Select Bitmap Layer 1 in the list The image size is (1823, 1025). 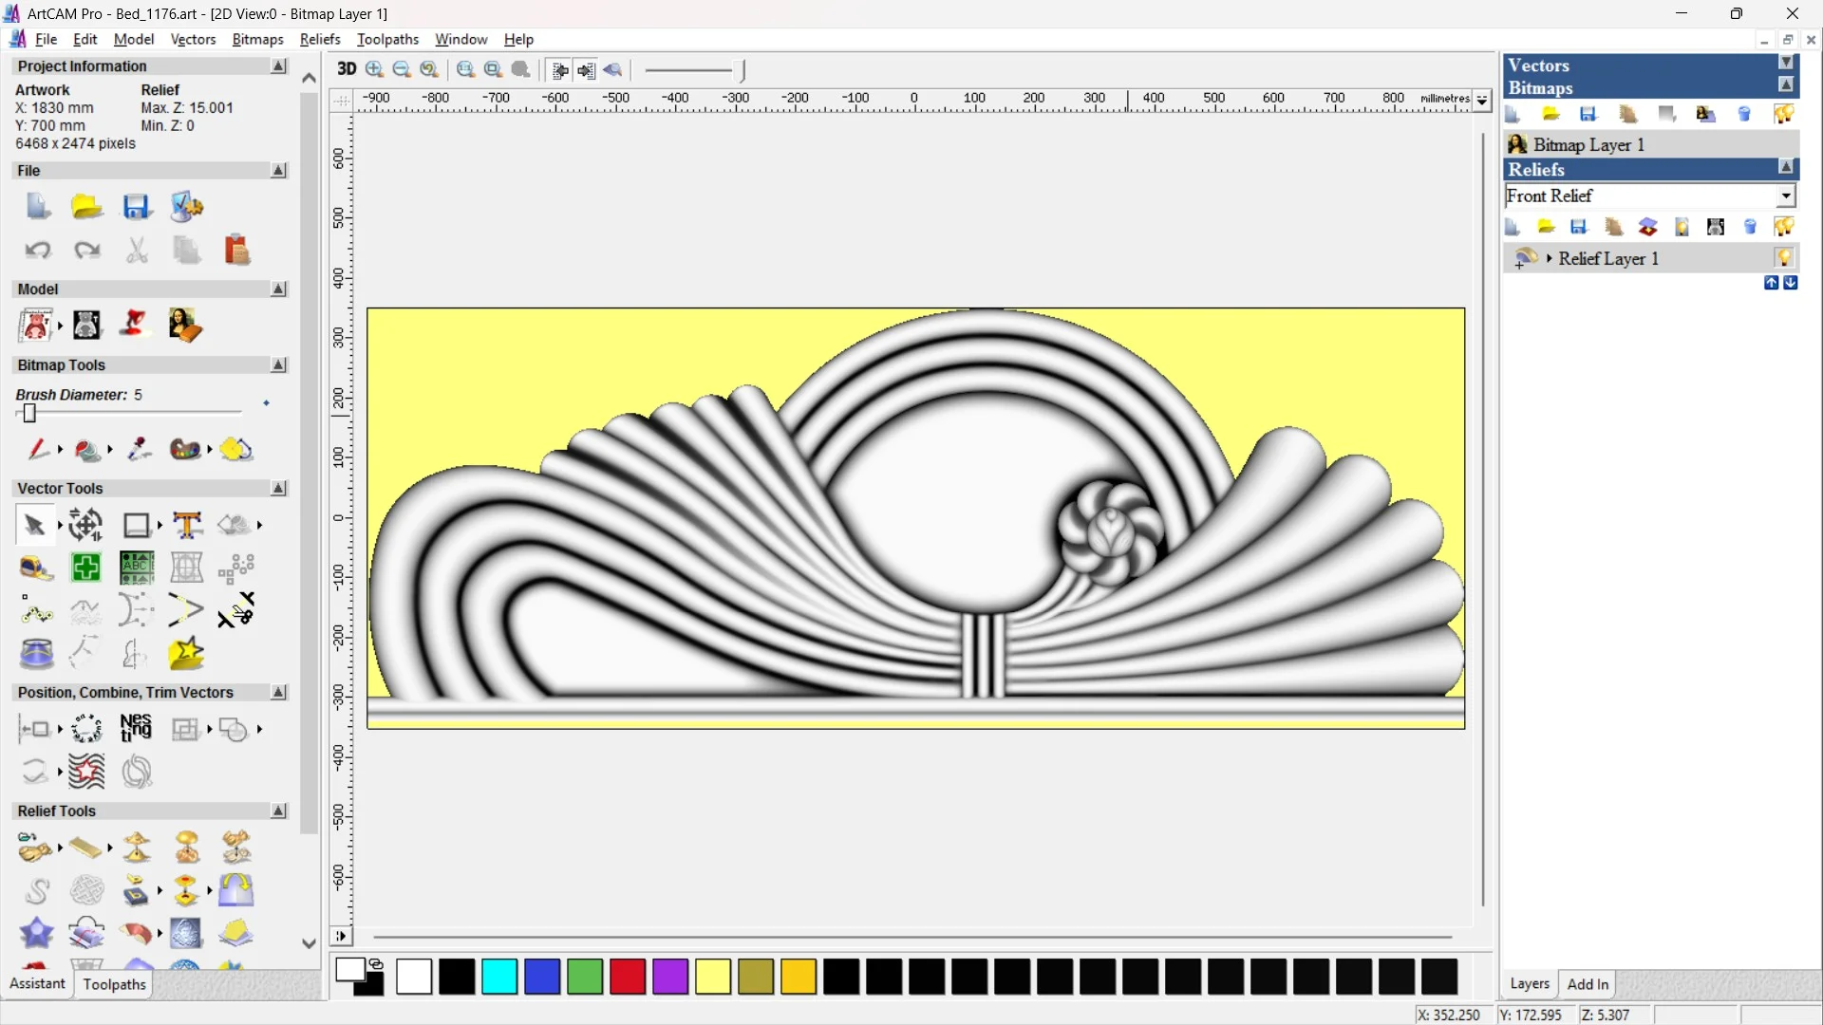[x=1588, y=144]
